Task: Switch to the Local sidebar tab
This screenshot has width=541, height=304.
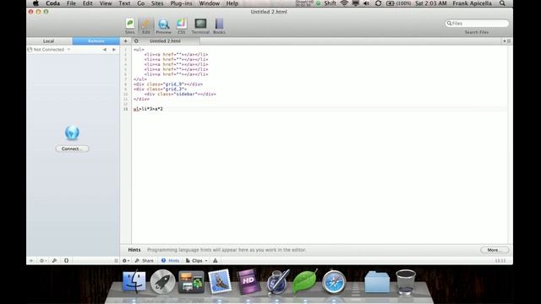Action: (49, 41)
